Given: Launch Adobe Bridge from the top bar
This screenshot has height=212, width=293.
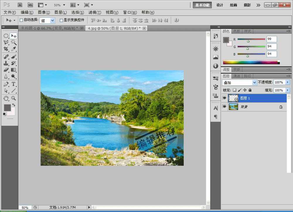Looking at the screenshot, I should tap(20, 5).
